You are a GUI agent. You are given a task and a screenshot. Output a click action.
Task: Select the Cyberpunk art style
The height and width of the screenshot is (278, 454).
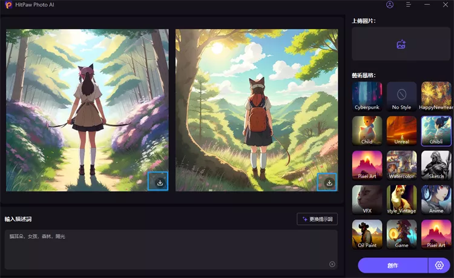pos(367,97)
